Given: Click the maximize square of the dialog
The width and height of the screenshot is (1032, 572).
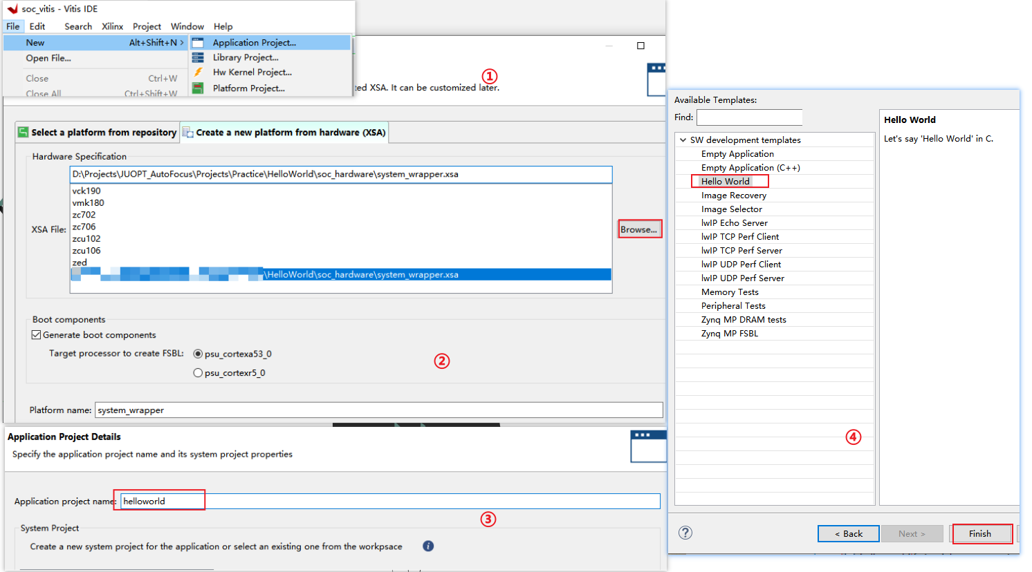Looking at the screenshot, I should click(641, 46).
